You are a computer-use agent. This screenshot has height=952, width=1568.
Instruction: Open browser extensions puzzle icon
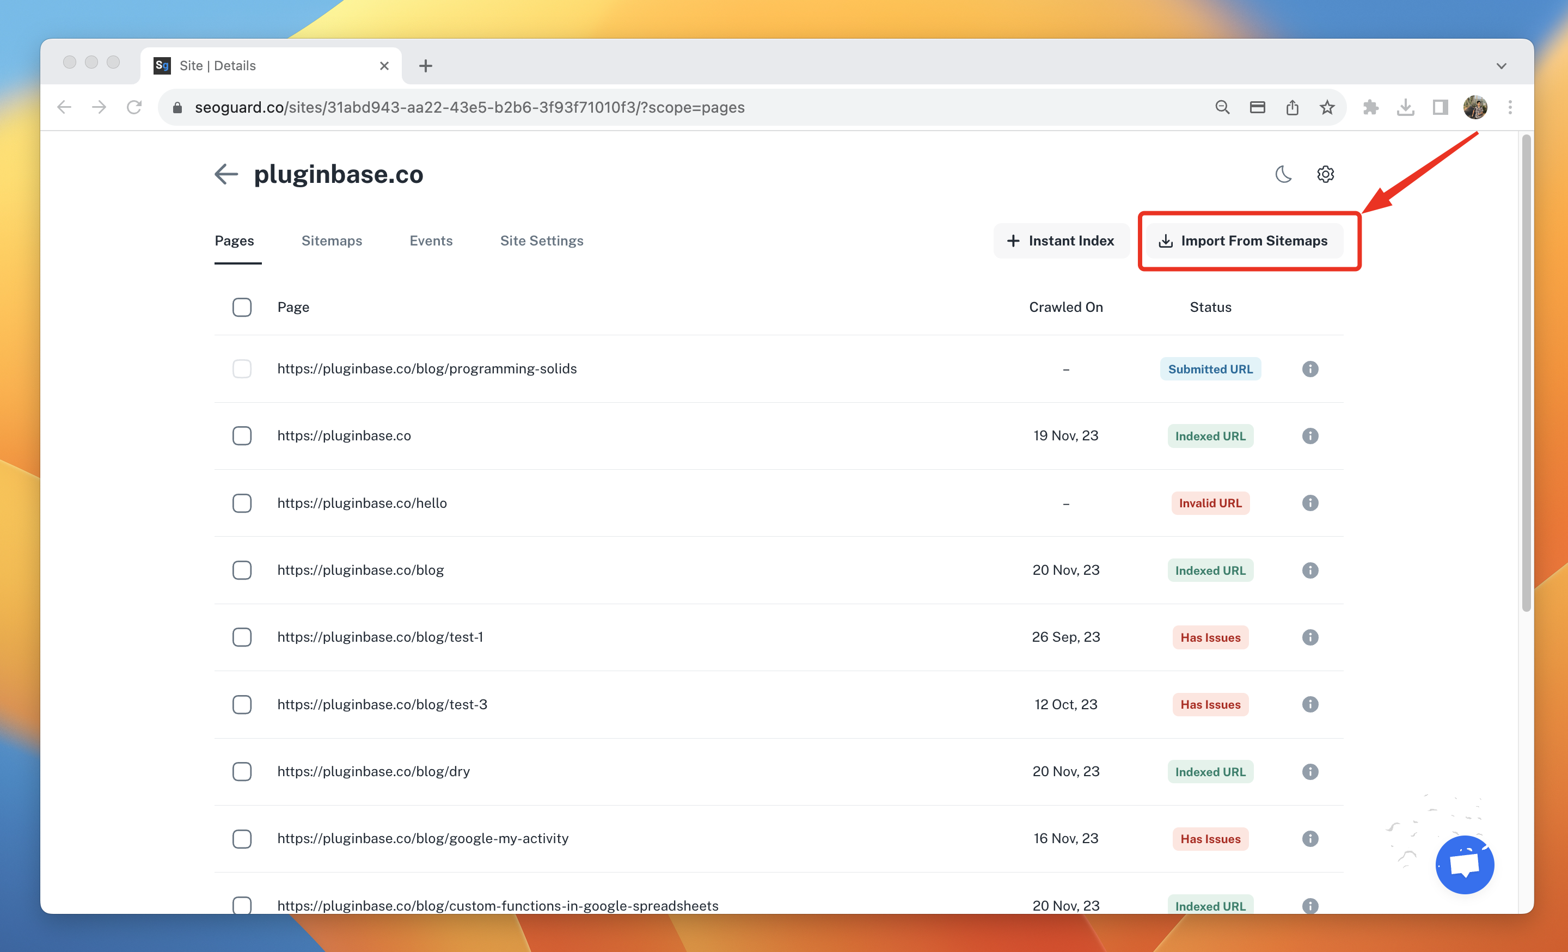point(1370,108)
